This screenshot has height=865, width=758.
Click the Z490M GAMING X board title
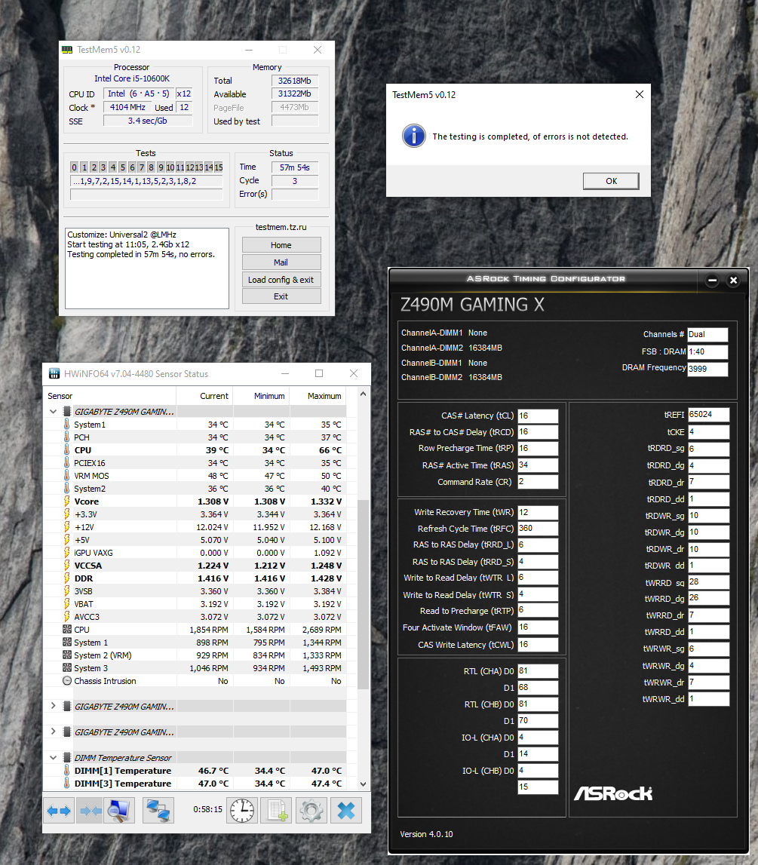coord(472,305)
